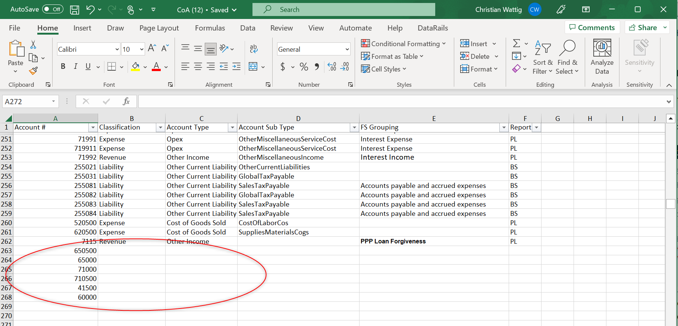Click the Search box in title bar
Image resolution: width=678 pixels, height=326 pixels.
coord(343,10)
